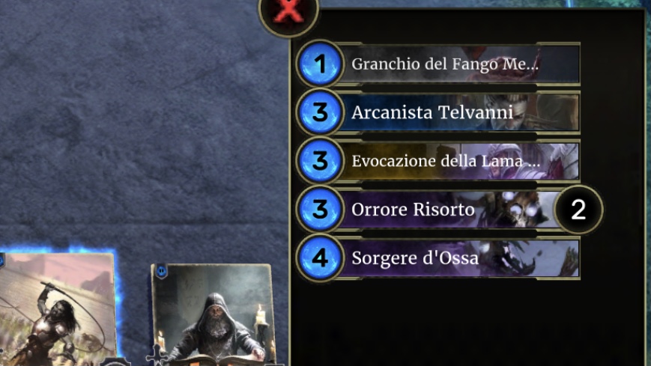
Task: Click the cost 3 orb beside Evocazione della Lama
Action: click(x=320, y=161)
